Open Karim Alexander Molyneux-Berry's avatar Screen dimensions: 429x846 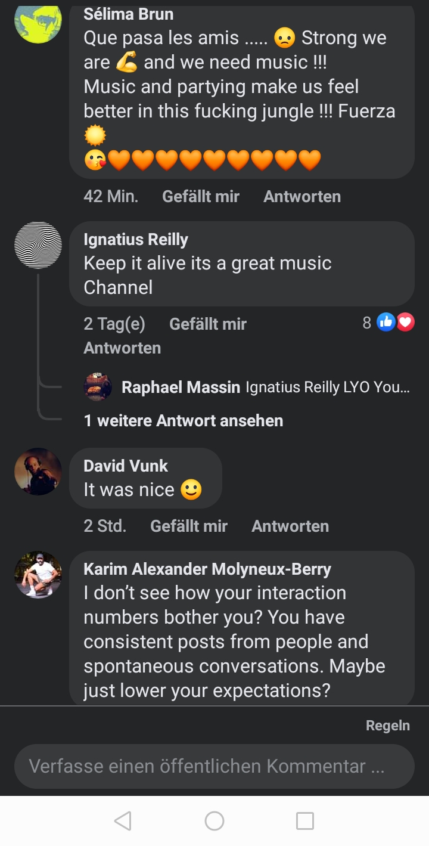38,574
